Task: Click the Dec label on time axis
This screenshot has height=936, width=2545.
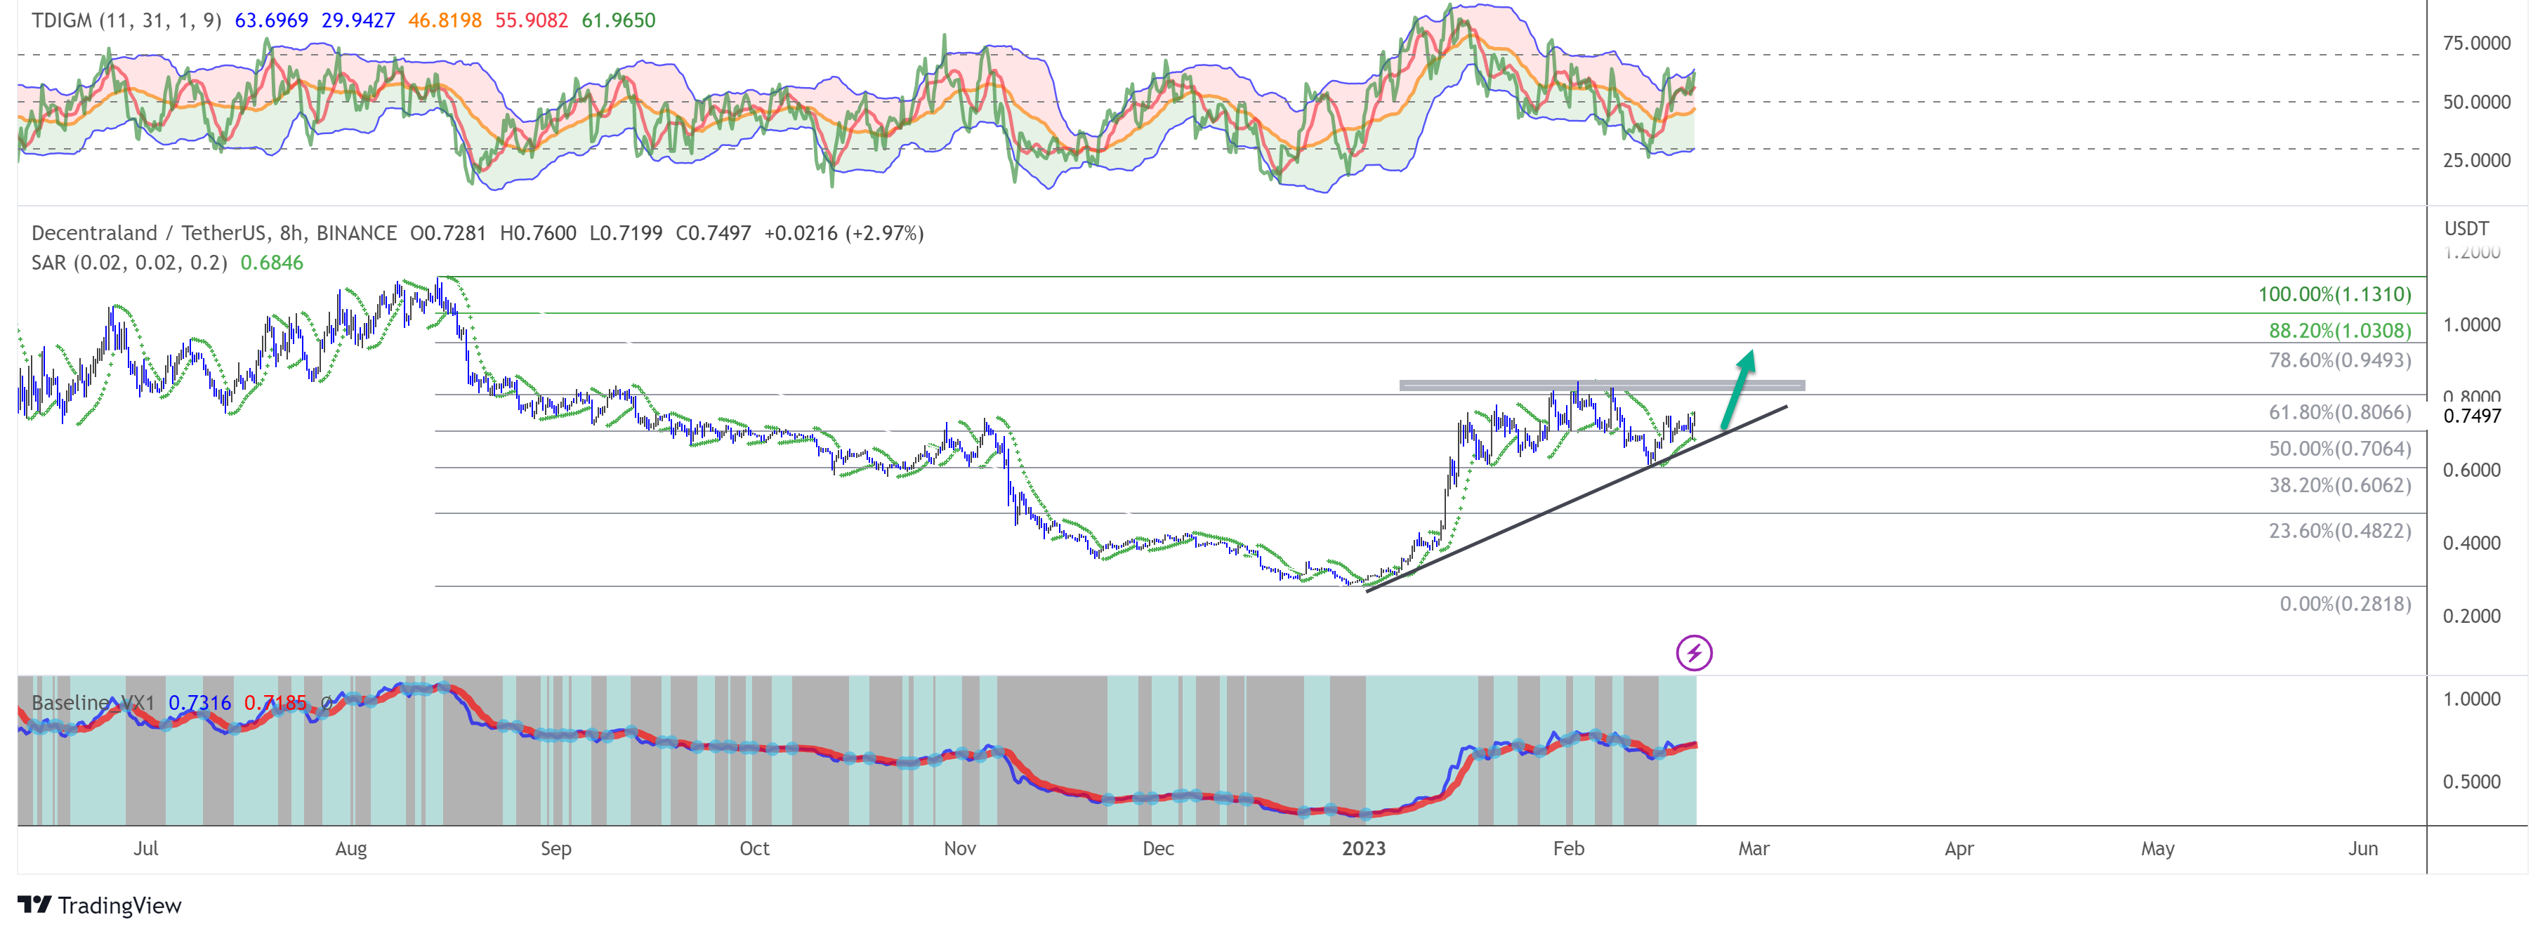Action: coord(1158,849)
